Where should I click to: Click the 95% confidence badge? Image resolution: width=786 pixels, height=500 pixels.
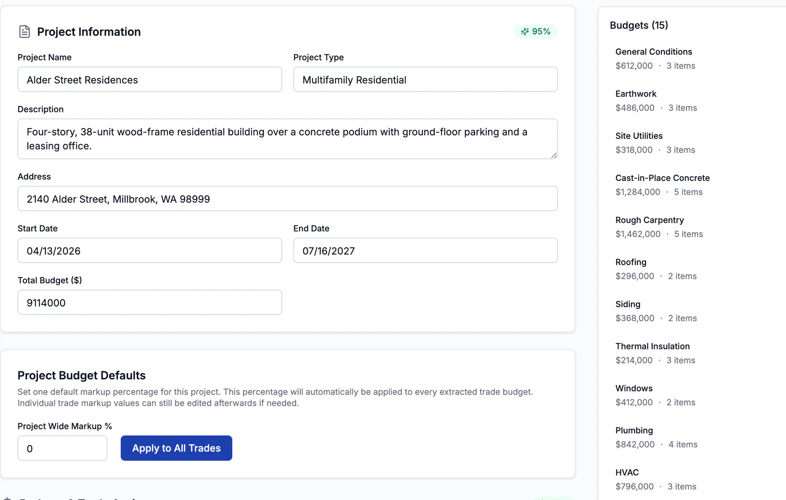tap(536, 31)
